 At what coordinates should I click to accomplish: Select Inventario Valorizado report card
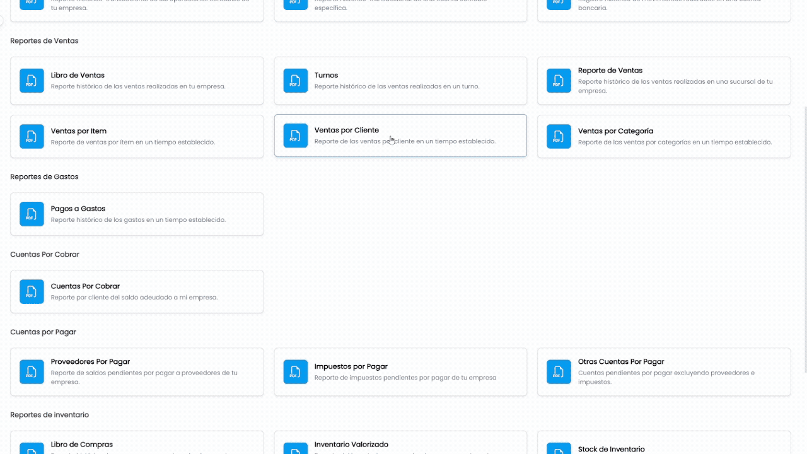pyautogui.click(x=400, y=443)
